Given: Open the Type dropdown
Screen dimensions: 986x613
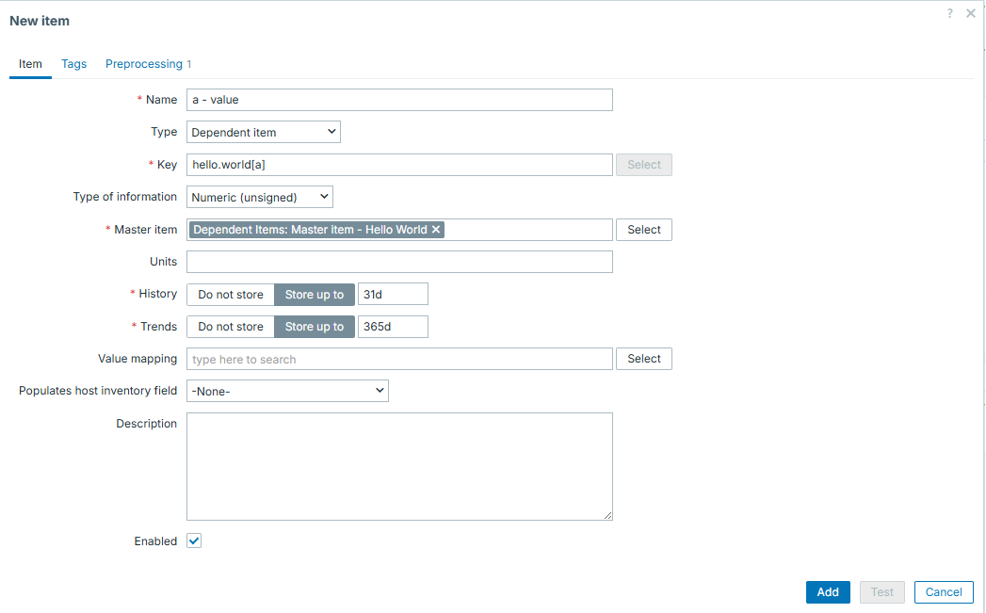Looking at the screenshot, I should pyautogui.click(x=264, y=133).
